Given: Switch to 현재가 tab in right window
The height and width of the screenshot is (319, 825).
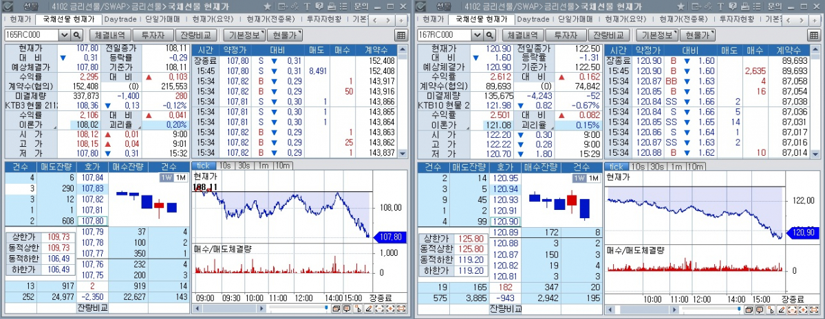Looking at the screenshot, I should tap(433, 19).
